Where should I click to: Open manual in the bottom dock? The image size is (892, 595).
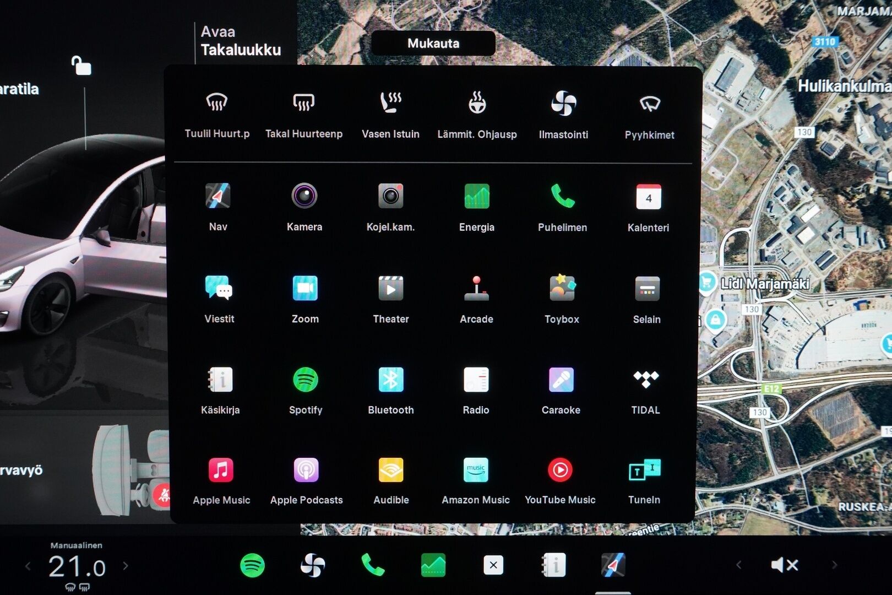click(553, 565)
